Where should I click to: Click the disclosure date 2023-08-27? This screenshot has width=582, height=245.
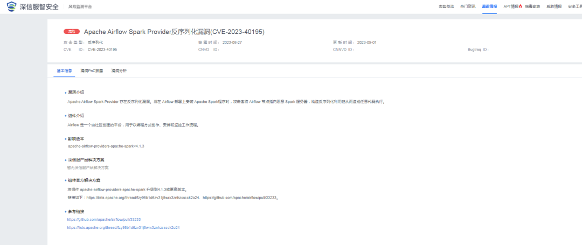pos(232,43)
